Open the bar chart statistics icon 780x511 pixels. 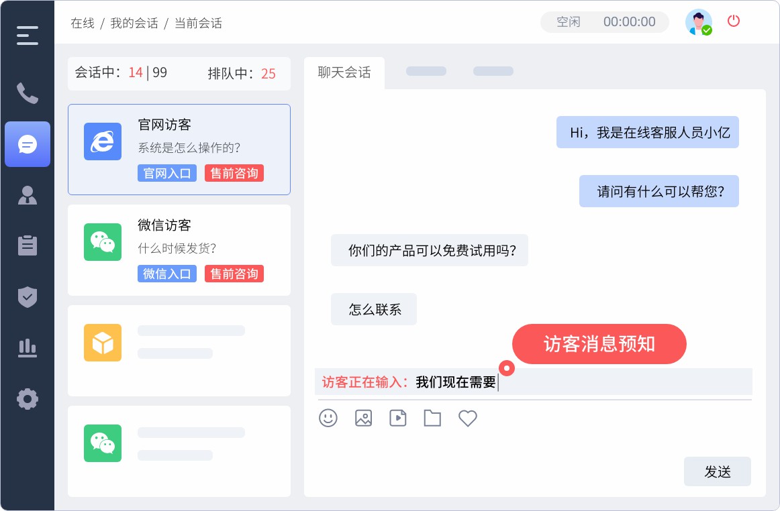point(28,347)
